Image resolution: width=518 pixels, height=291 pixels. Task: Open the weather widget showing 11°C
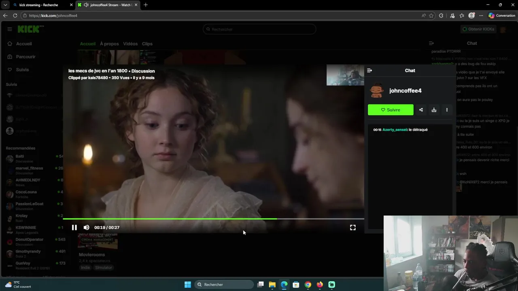coord(18,285)
